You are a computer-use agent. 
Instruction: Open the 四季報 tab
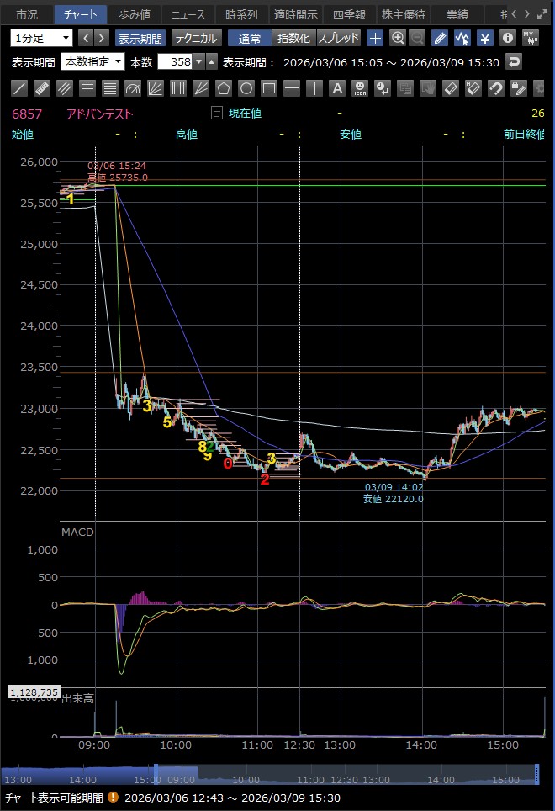(346, 14)
